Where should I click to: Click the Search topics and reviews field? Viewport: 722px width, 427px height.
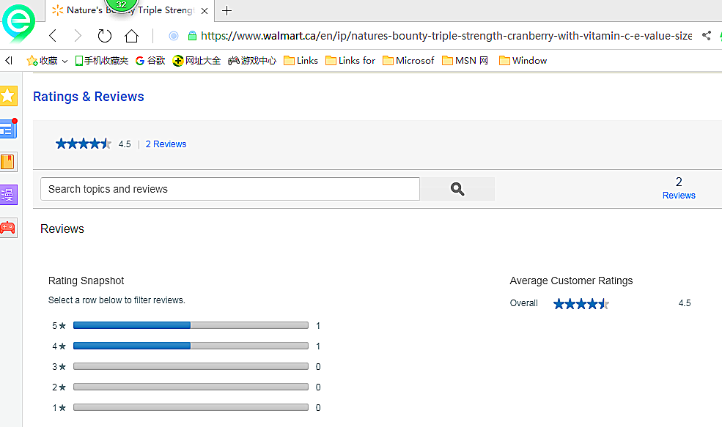(x=229, y=189)
